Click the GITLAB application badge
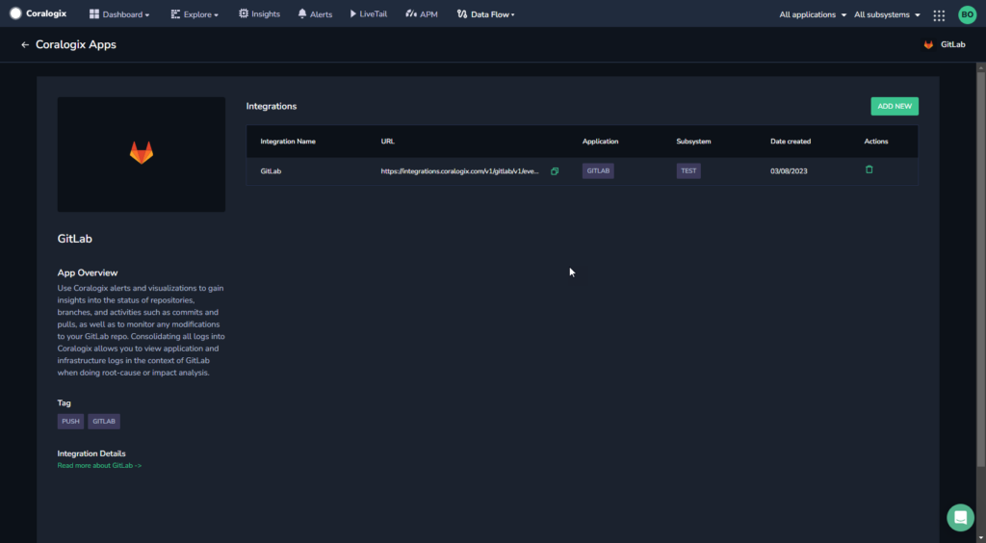This screenshot has width=986, height=543. point(598,171)
